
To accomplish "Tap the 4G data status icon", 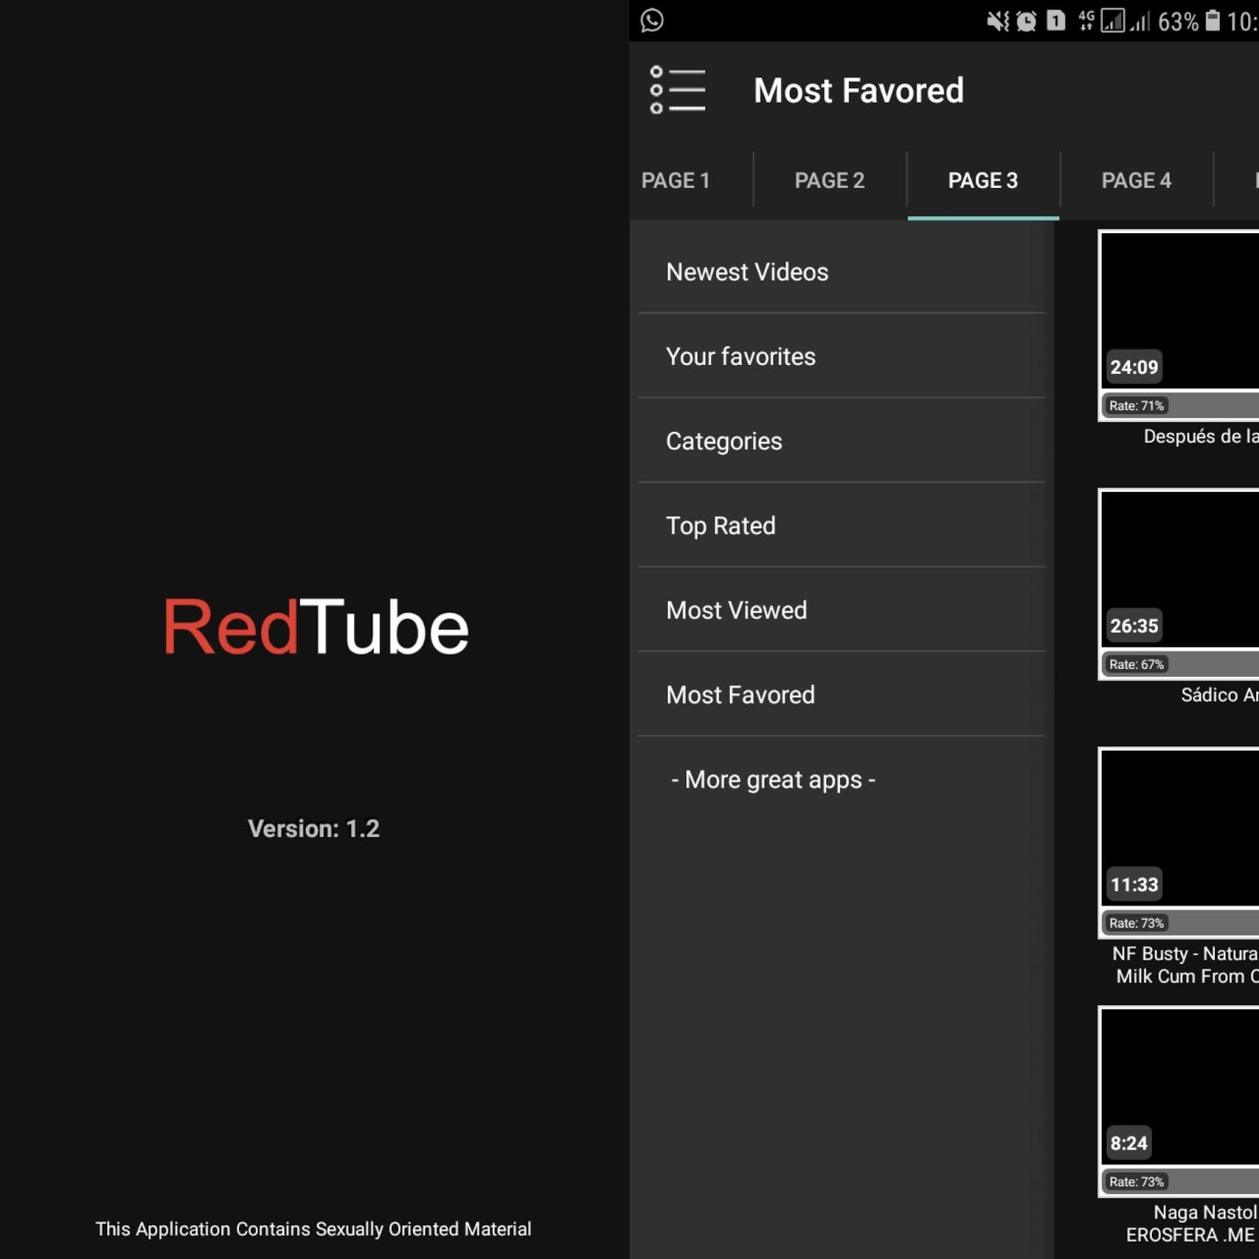I will 1086,20.
